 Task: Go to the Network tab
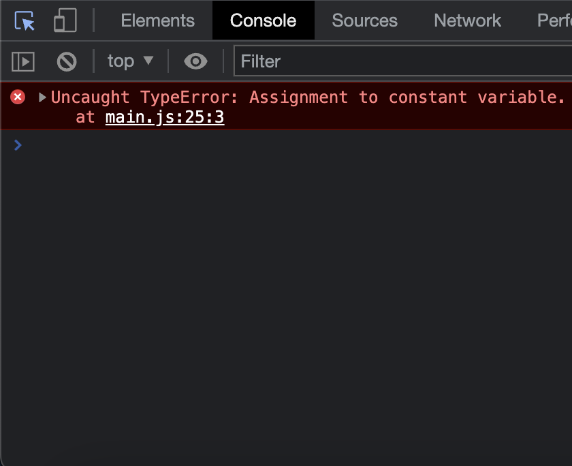click(467, 20)
